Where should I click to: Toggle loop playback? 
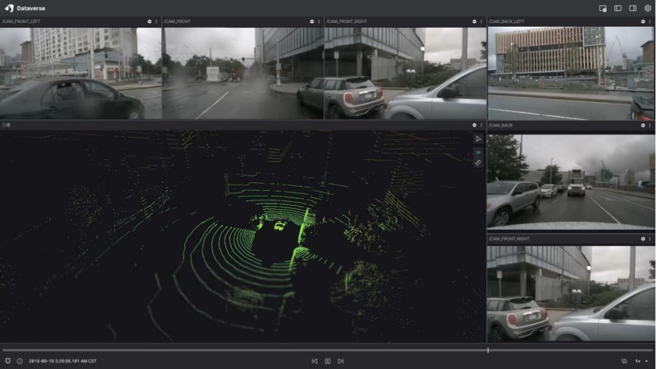[x=624, y=361]
